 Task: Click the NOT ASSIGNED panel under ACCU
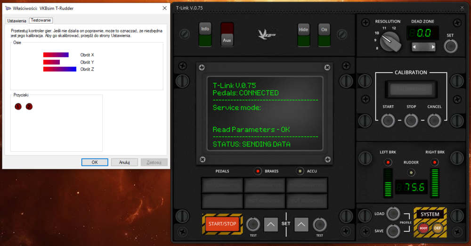click(x=307, y=201)
